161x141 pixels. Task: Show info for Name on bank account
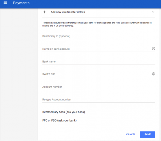point(153,49)
